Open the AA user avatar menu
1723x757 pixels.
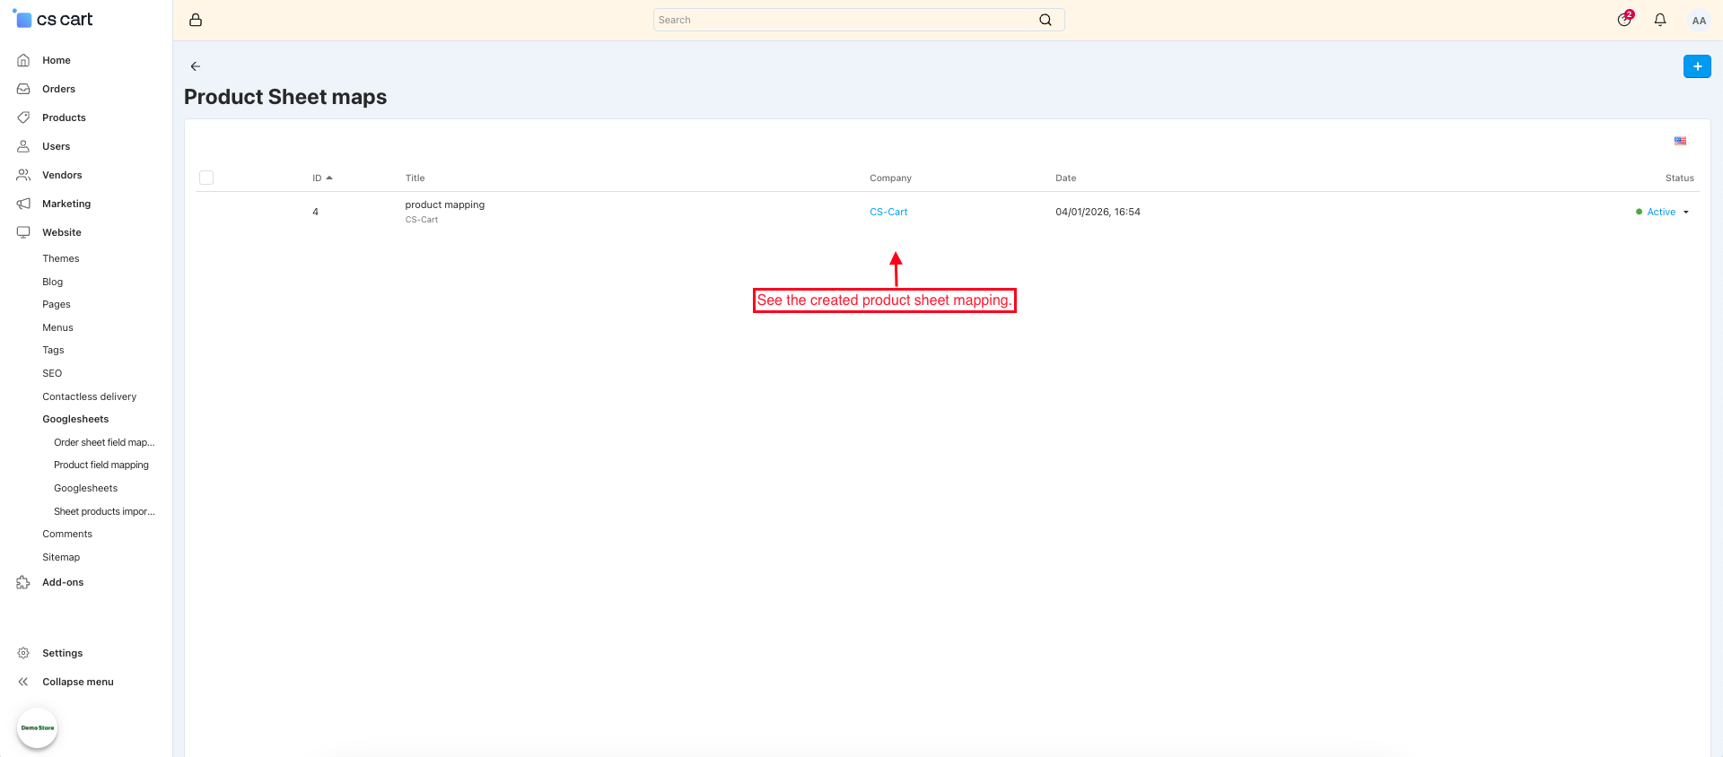click(1699, 20)
